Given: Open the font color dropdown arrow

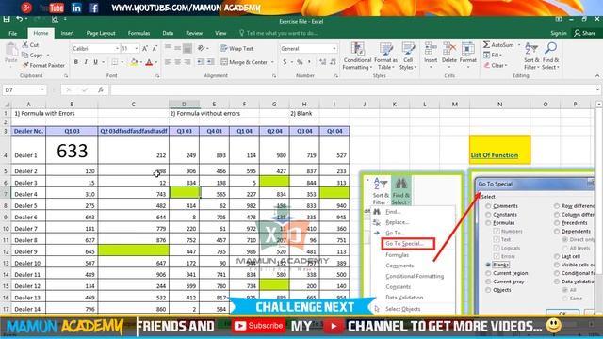Looking at the screenshot, I should pos(156,62).
